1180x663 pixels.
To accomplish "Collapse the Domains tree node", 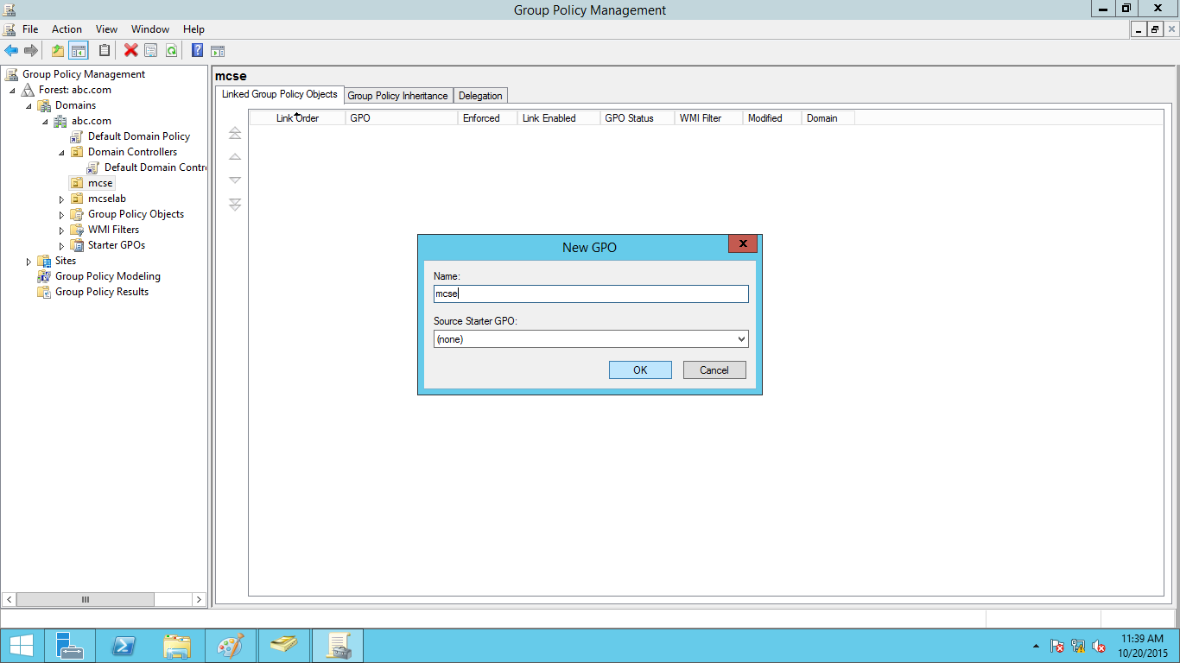I will pyautogui.click(x=29, y=106).
